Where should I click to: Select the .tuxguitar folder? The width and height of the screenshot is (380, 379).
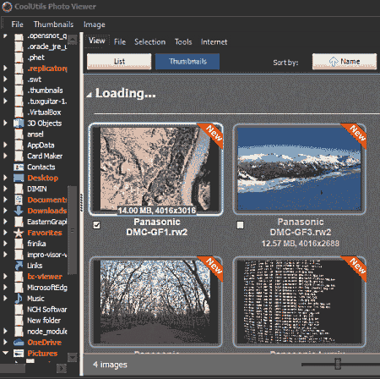pos(47,102)
